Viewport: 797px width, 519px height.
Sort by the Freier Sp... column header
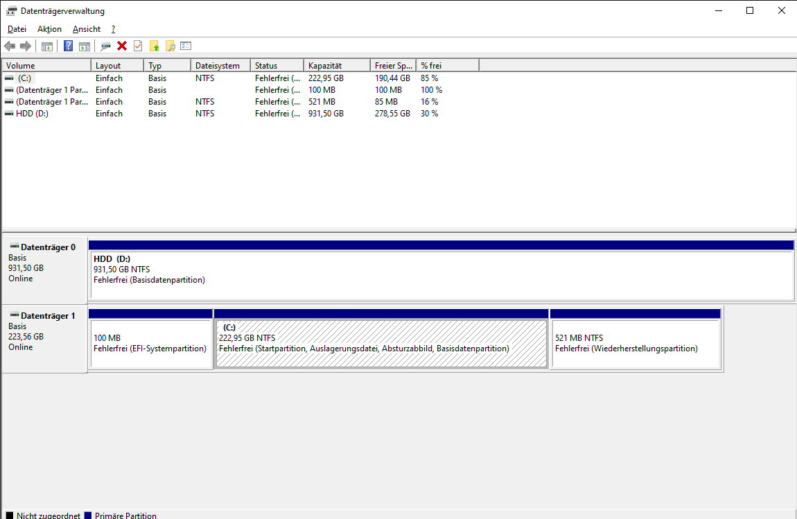coord(394,66)
